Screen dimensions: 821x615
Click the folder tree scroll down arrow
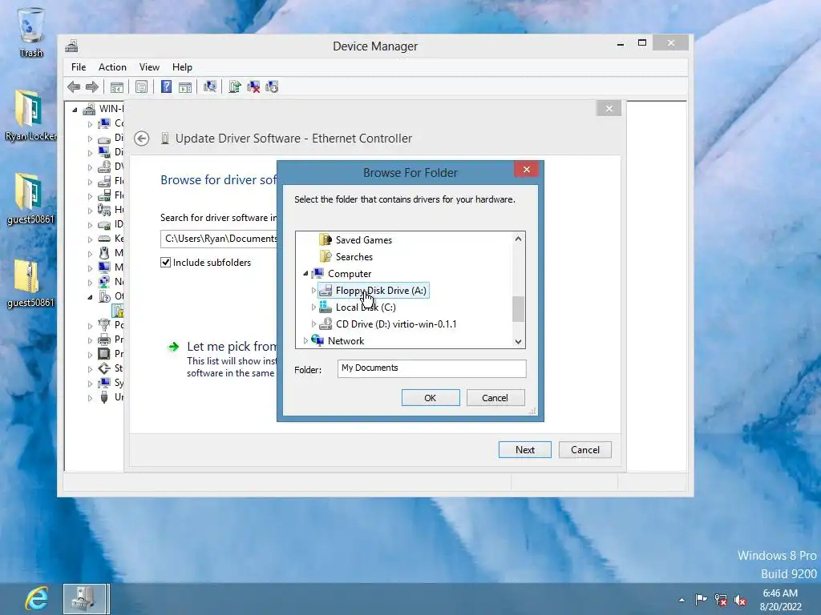click(519, 341)
